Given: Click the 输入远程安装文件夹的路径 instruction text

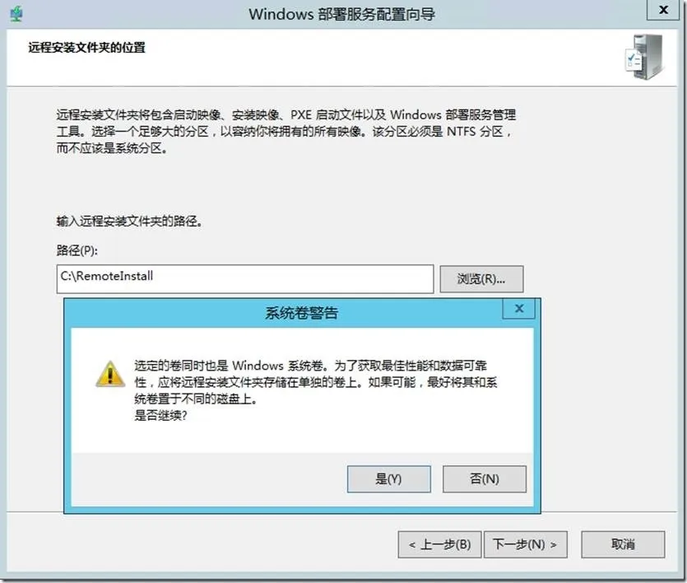Looking at the screenshot, I should pos(129,221).
